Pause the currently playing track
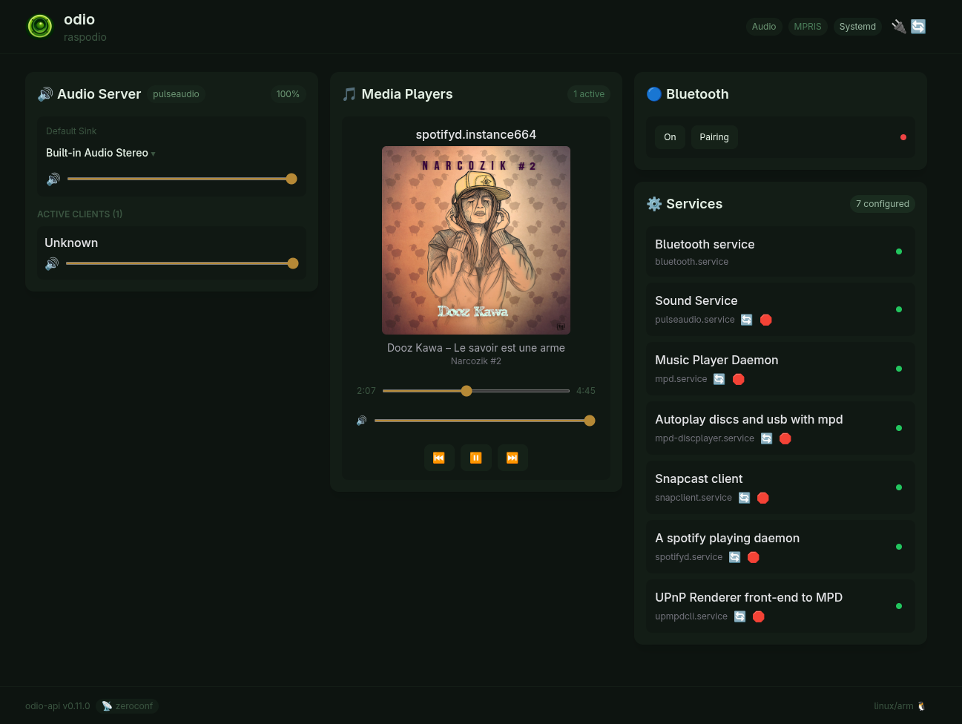The image size is (962, 724). coord(475,458)
